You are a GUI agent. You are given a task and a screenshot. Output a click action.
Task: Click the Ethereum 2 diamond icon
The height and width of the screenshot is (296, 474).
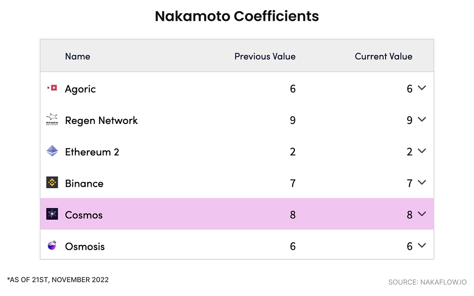(x=52, y=151)
